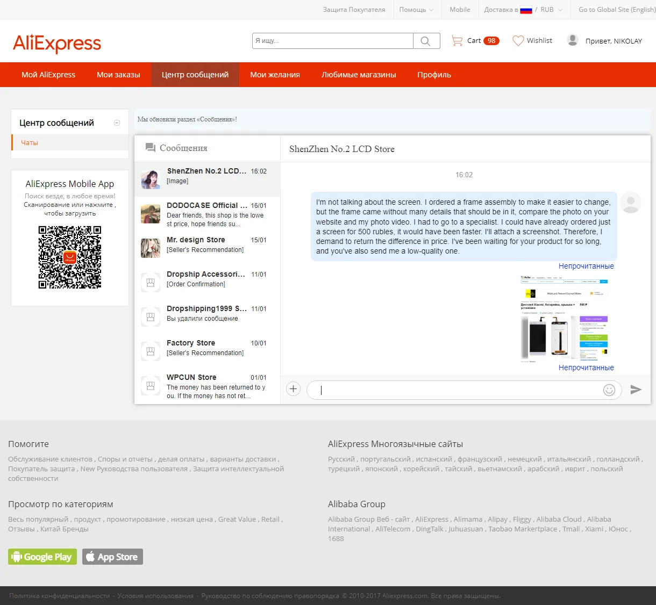The height and width of the screenshot is (605, 656).
Task: Click Защита Покупателя link
Action: [354, 10]
